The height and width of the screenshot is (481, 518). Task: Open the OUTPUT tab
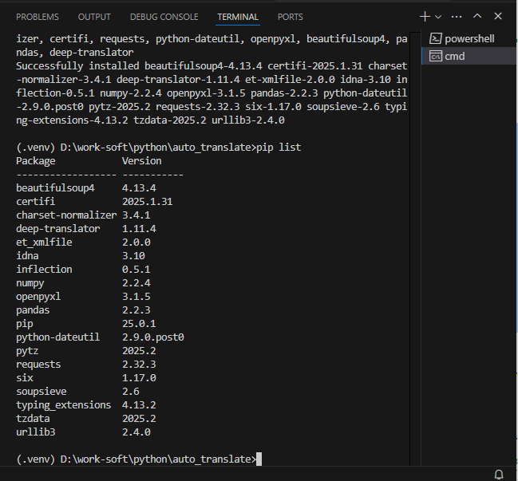point(94,17)
